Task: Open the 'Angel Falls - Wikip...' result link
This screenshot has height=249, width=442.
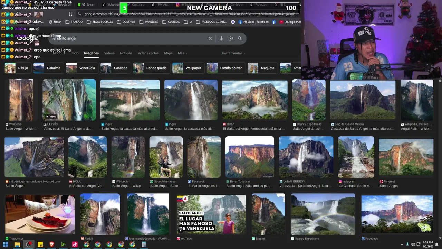Action: pos(416,129)
